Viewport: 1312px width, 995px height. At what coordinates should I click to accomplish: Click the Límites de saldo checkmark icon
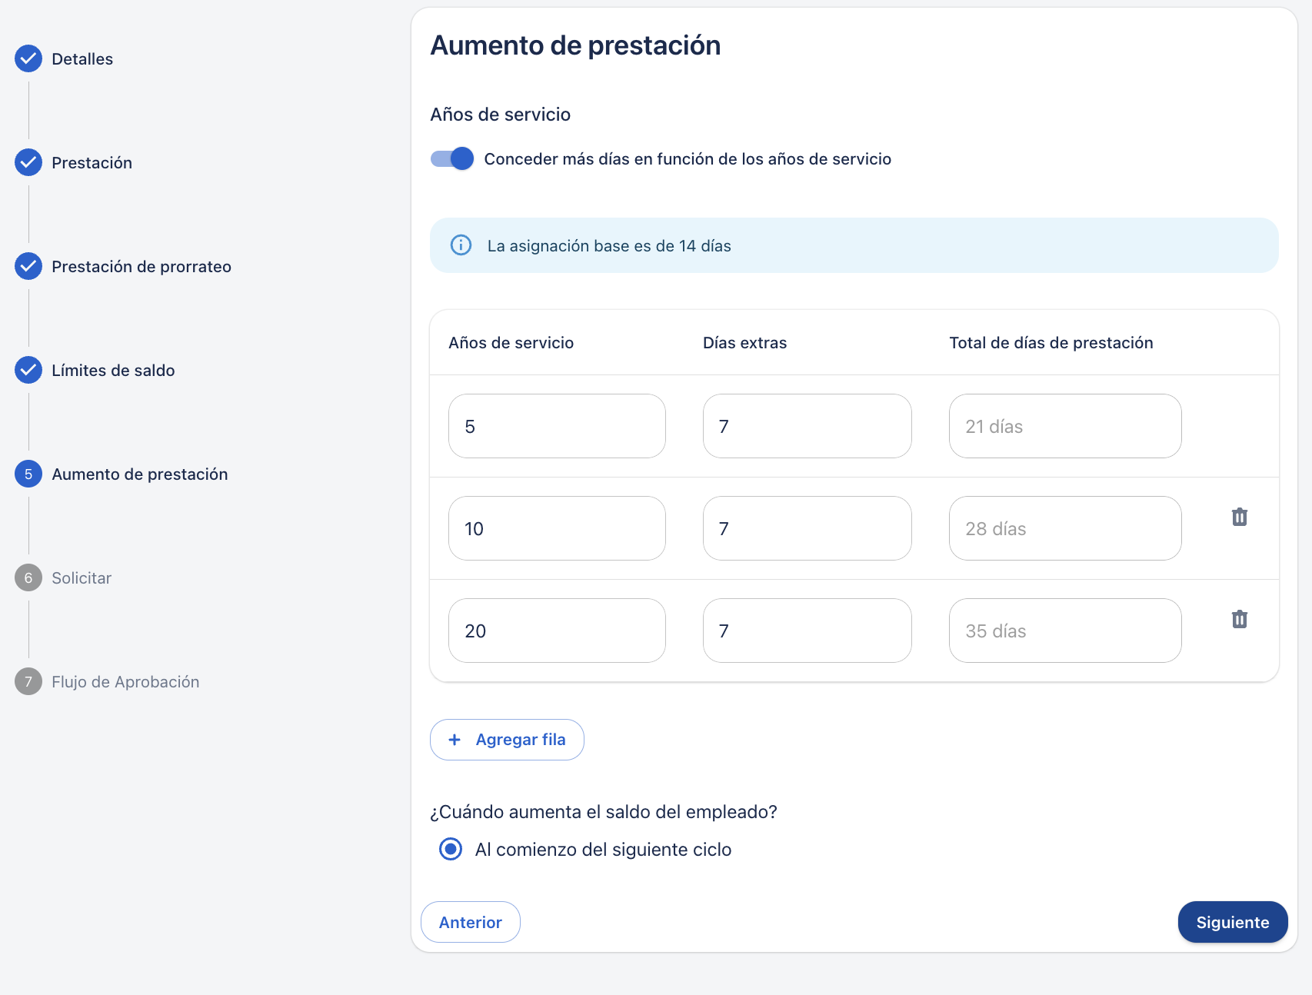pos(28,370)
